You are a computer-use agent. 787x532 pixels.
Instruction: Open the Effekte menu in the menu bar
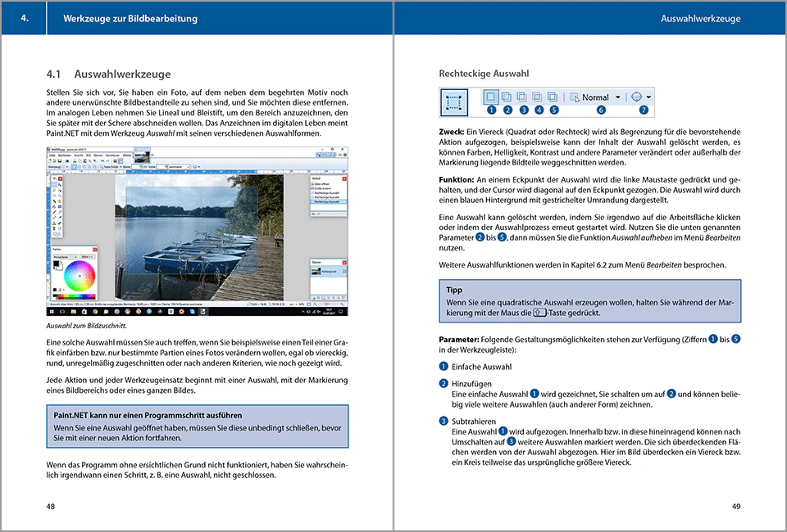pyautogui.click(x=127, y=156)
